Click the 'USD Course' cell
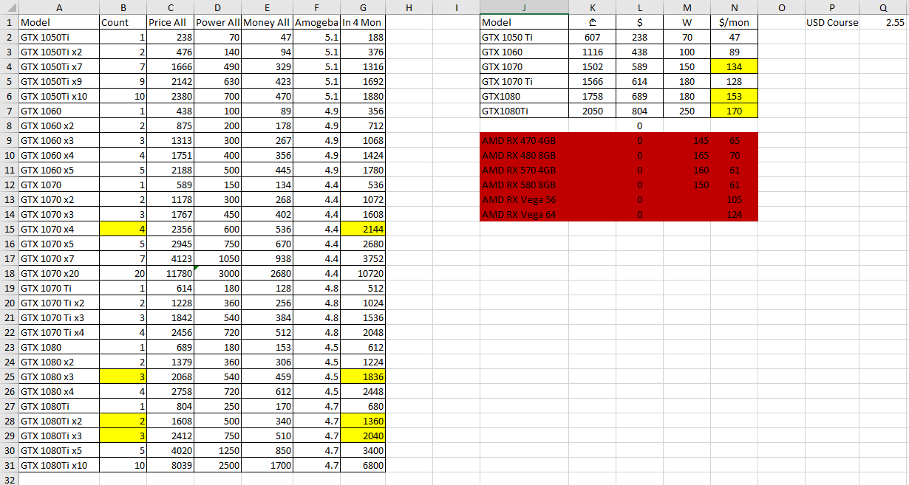Viewport: 909px width, 485px height. pyautogui.click(x=833, y=22)
